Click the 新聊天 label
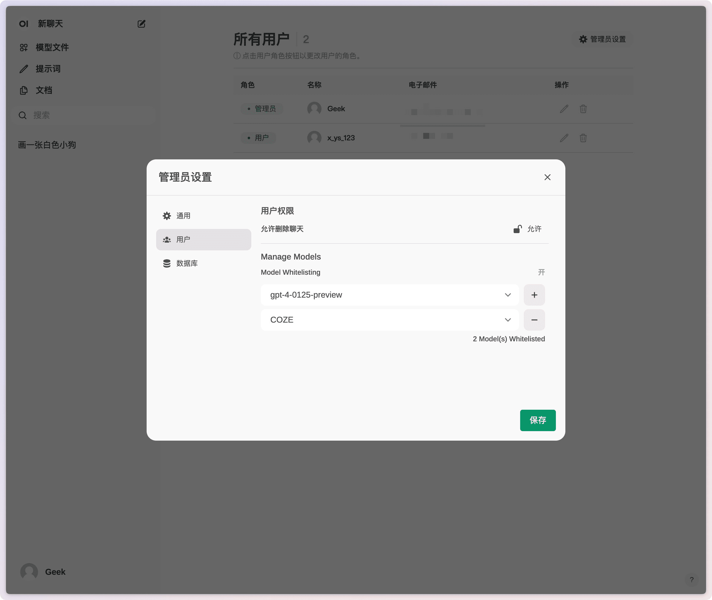Image resolution: width=712 pixels, height=600 pixels. tap(50, 24)
